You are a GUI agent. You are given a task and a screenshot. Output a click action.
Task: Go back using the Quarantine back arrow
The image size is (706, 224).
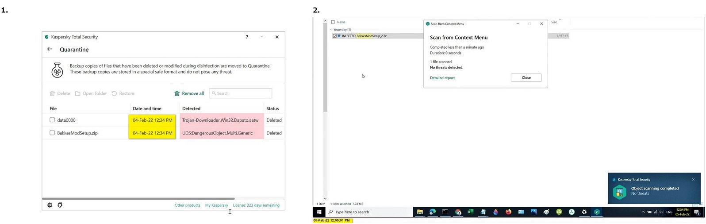click(50, 49)
